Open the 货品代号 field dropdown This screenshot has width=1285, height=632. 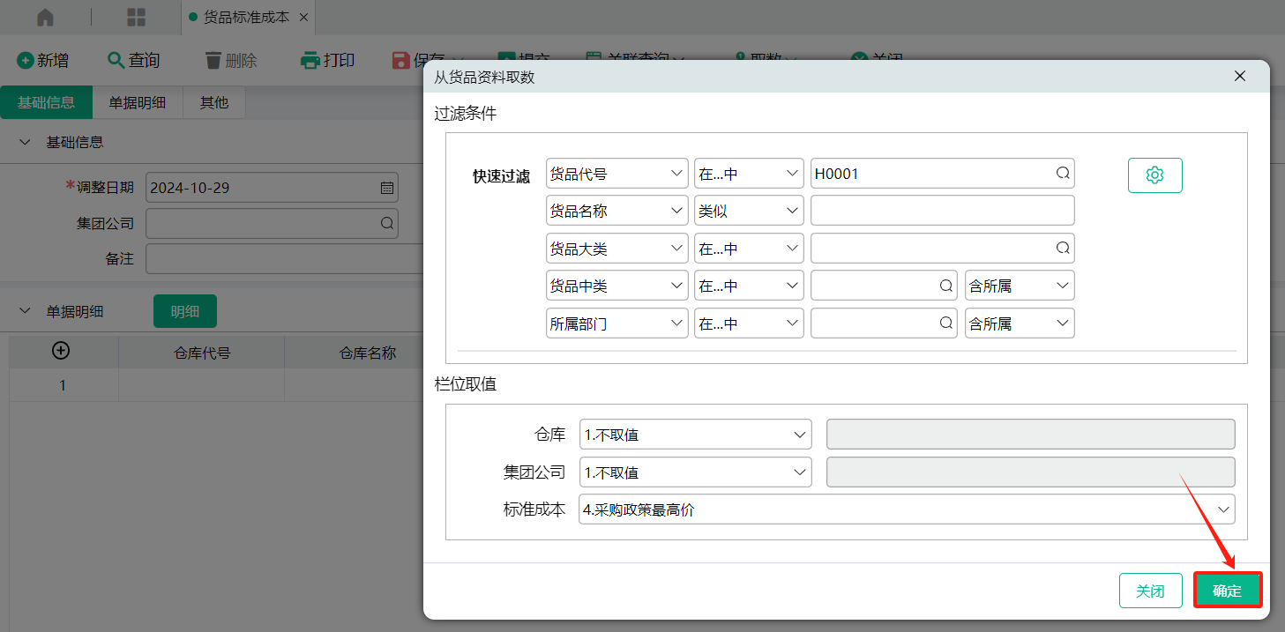pos(616,174)
